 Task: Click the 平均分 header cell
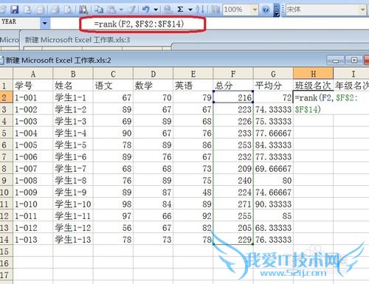coord(273,86)
